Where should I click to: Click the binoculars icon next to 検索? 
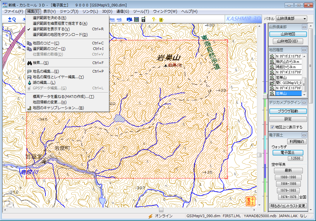[29, 63]
